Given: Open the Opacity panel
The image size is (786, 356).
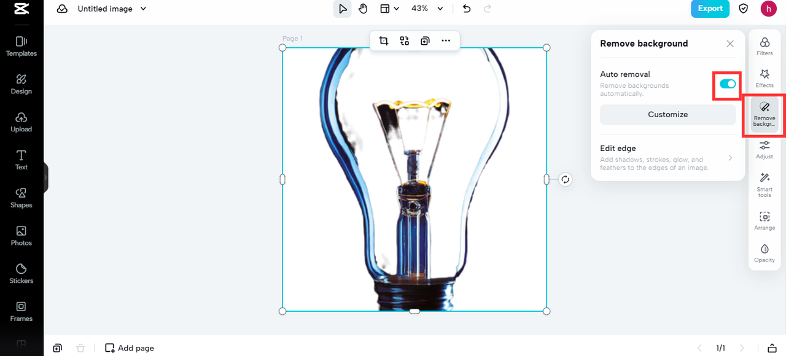Looking at the screenshot, I should pos(765,252).
